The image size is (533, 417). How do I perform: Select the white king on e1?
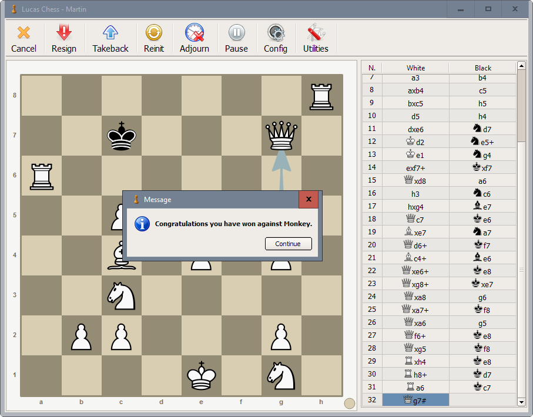click(201, 375)
